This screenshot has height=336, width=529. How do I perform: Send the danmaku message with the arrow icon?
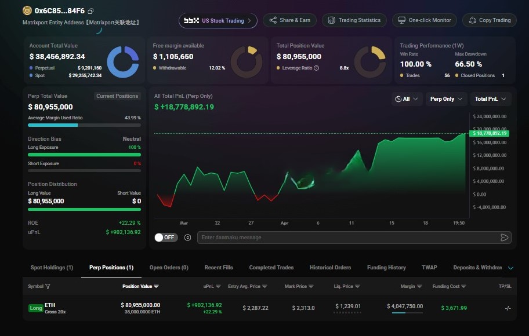point(504,238)
